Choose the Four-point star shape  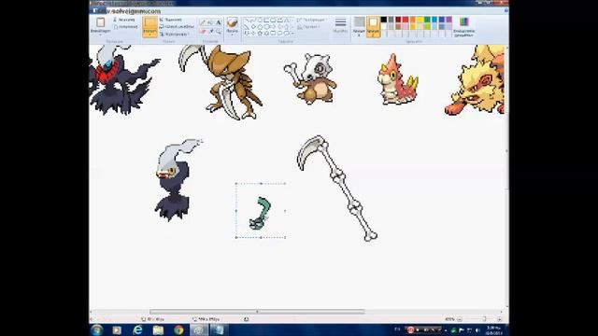pyautogui.click(x=253, y=34)
